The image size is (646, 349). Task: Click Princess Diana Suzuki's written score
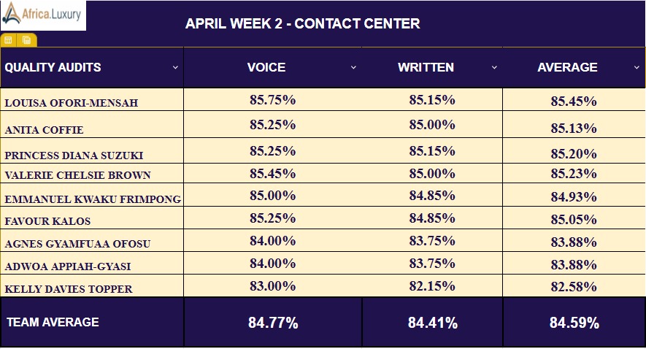coord(432,151)
